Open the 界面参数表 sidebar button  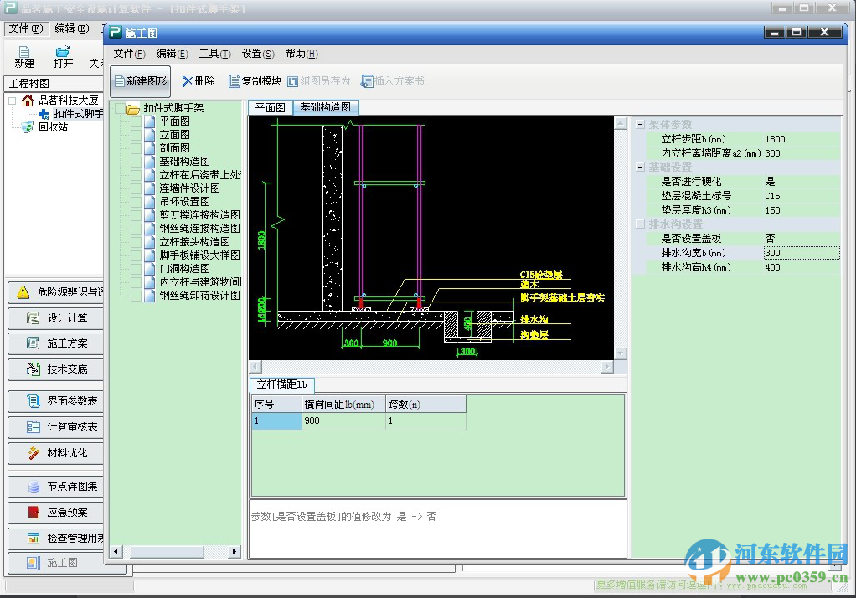click(55, 401)
